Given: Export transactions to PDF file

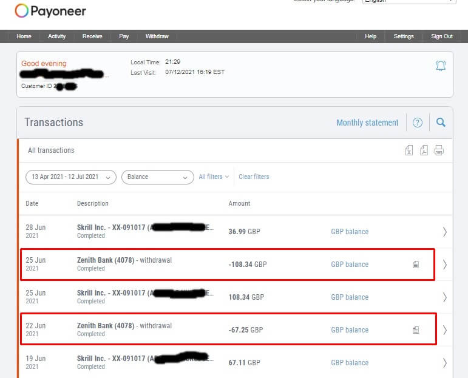Looking at the screenshot, I should coord(424,150).
